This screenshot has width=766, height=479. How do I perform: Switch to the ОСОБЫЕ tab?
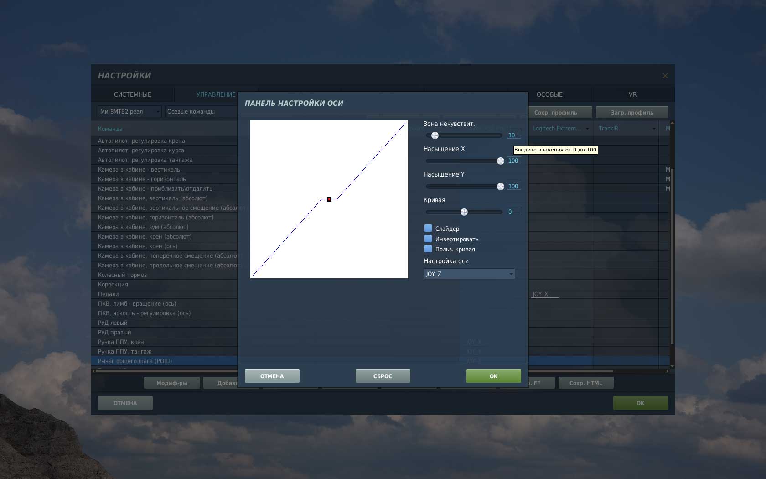click(x=549, y=94)
